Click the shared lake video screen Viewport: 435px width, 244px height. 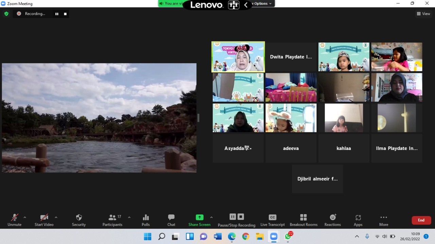(x=99, y=118)
